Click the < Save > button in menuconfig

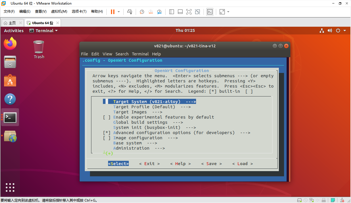pyautogui.click(x=212, y=164)
